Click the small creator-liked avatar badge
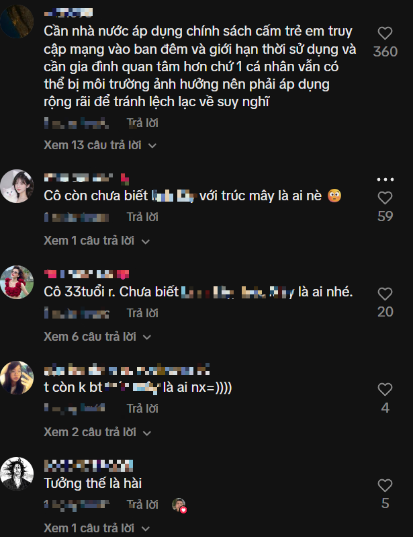 click(179, 505)
